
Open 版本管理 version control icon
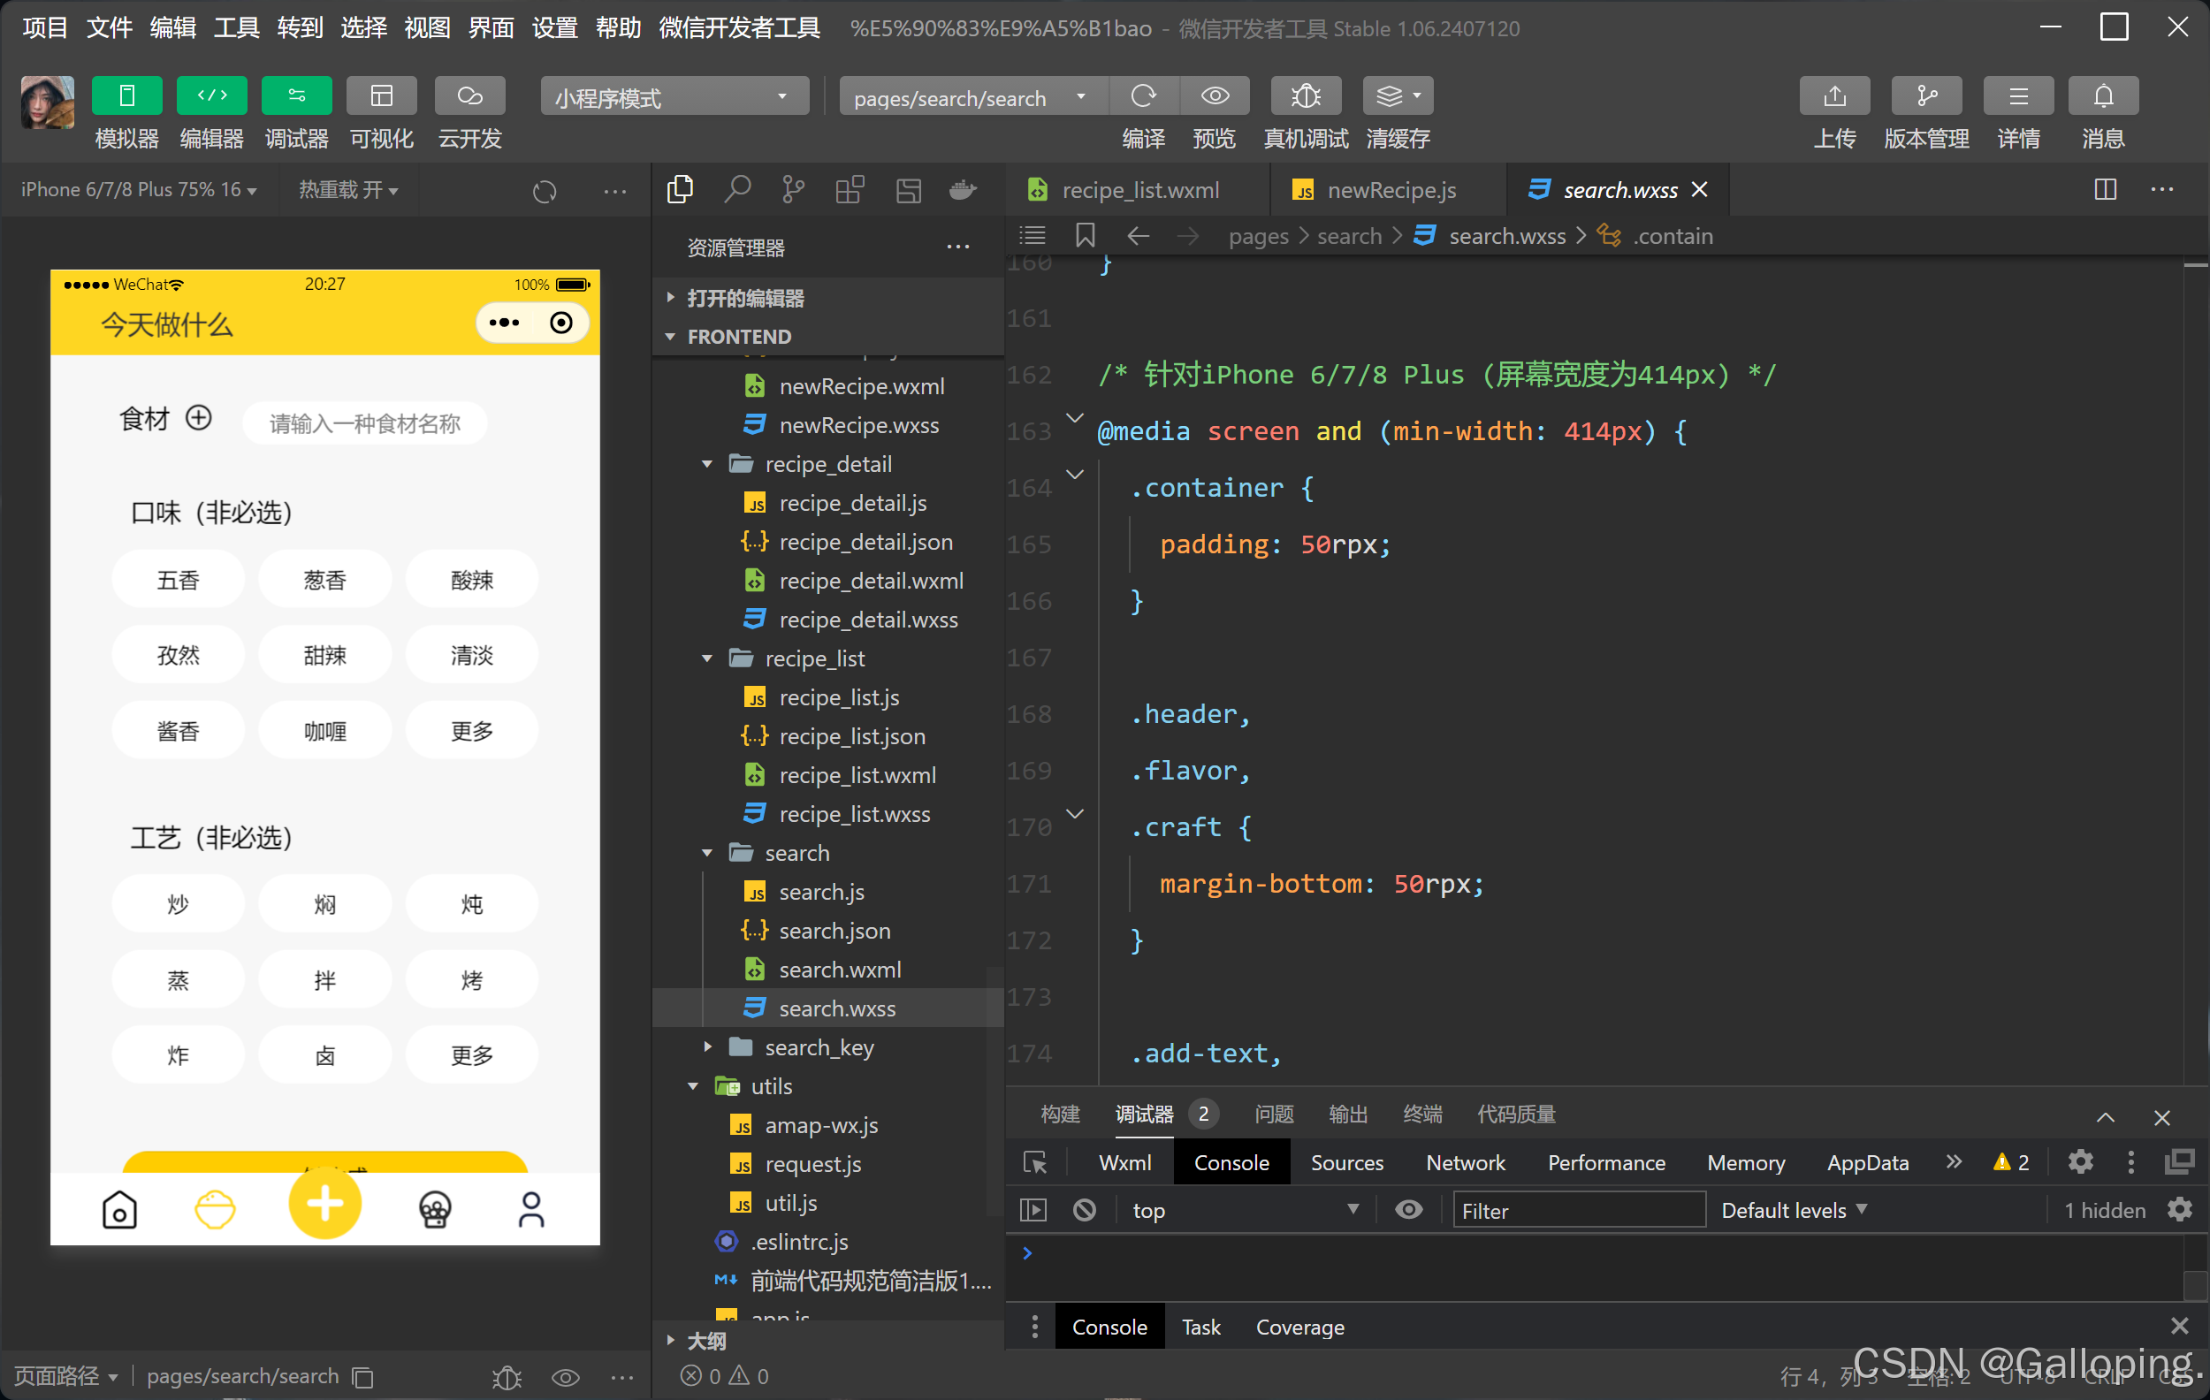[1925, 95]
